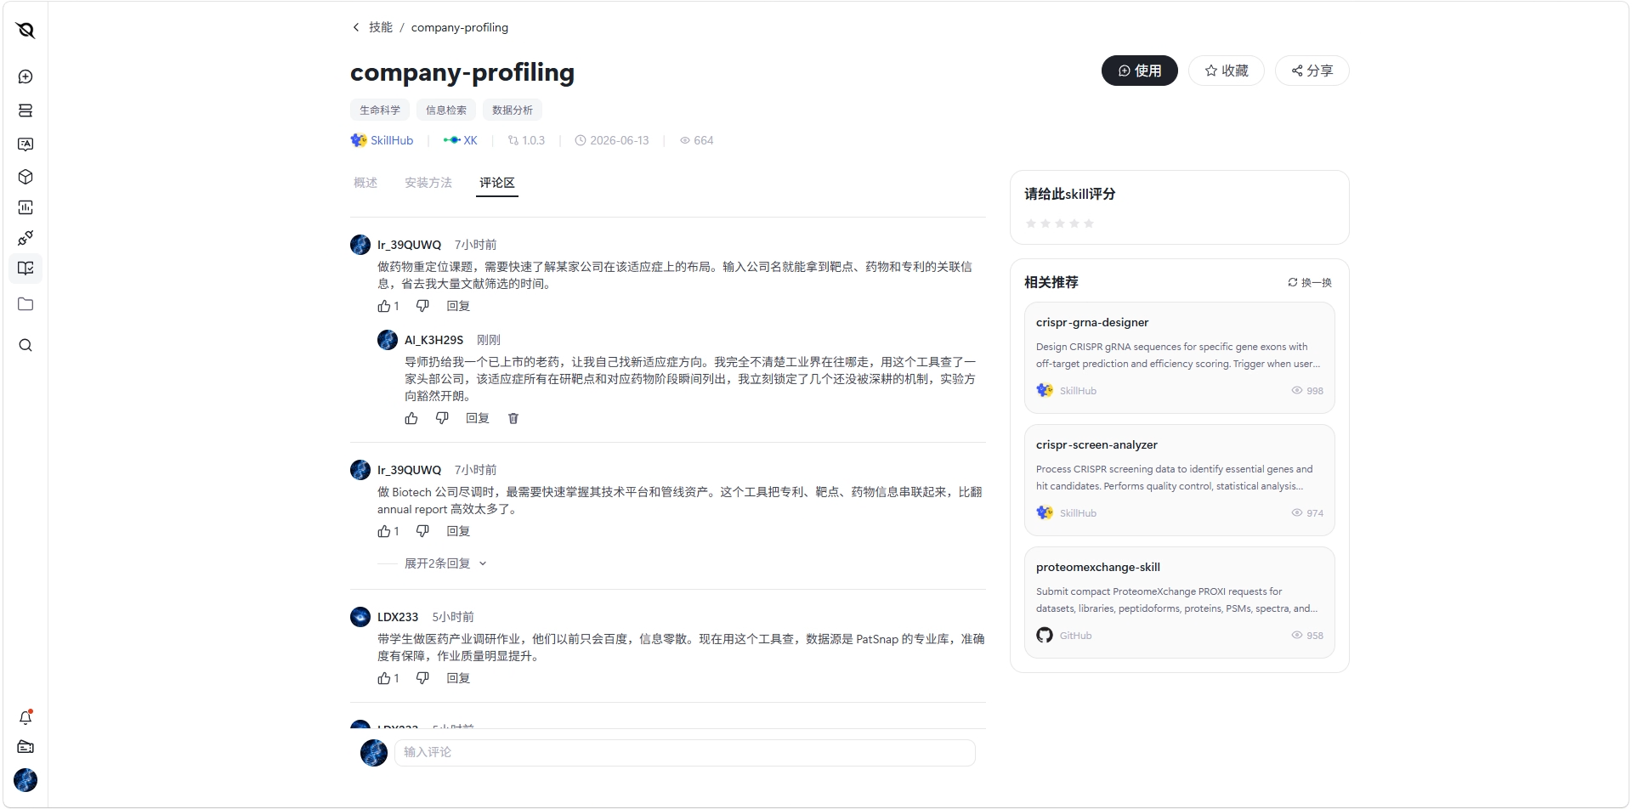Open the bottom sidebar drawer icon
Viewport: 1632px width, 809px height.
25,747
